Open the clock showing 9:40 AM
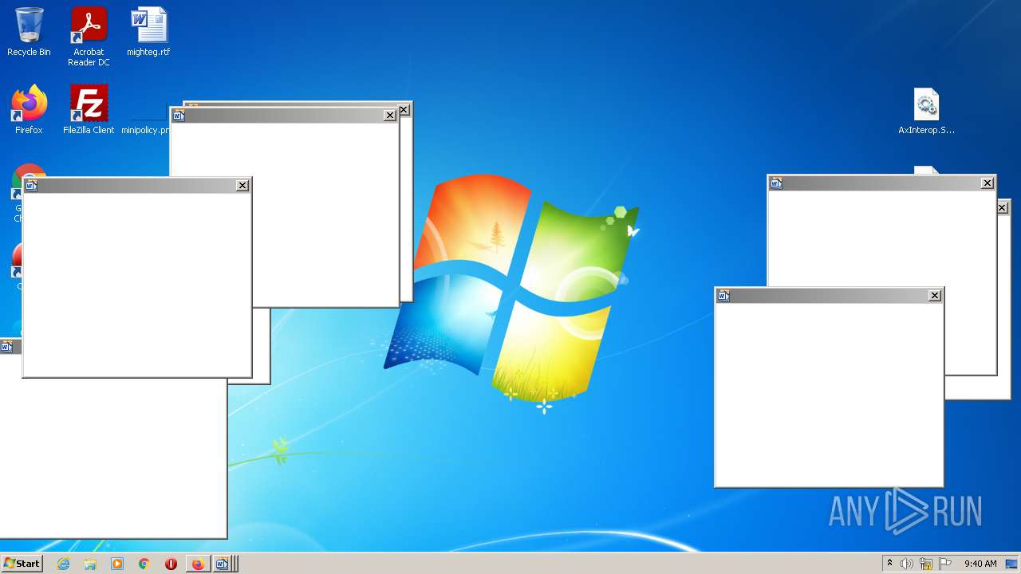 (x=980, y=564)
